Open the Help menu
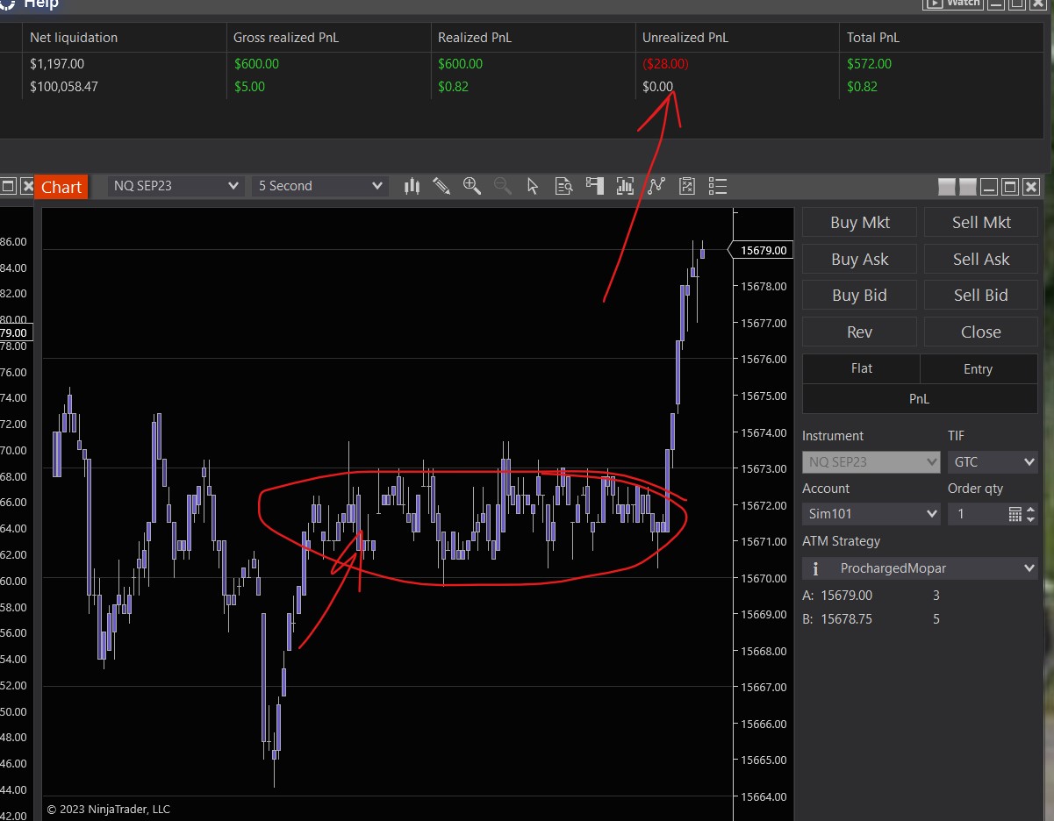This screenshot has width=1054, height=821. [x=40, y=4]
